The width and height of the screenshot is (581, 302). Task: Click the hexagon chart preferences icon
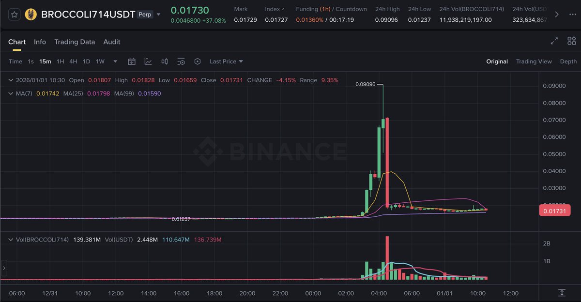(x=198, y=61)
